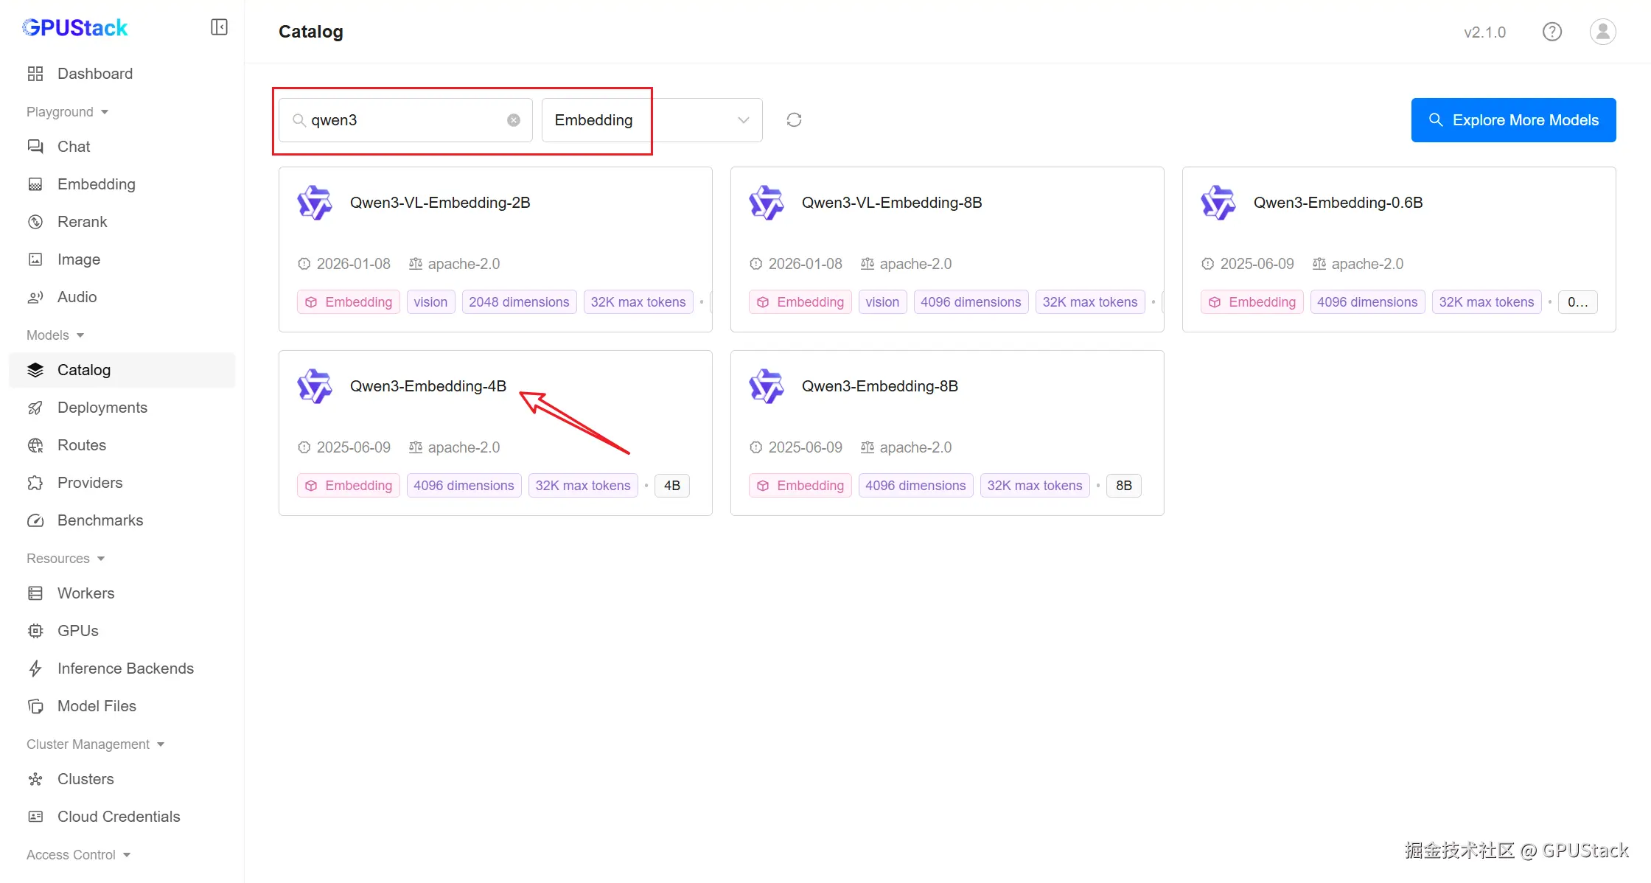Click the Qwen3-Embedding-4B model logo
1651x883 pixels.
point(315,386)
